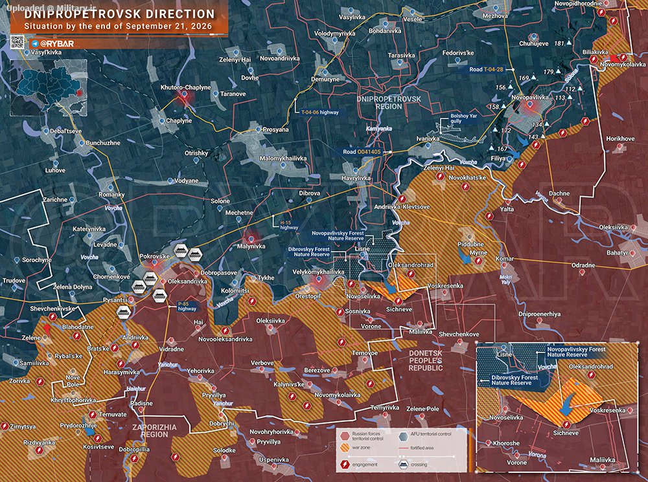Select the "T-04-06 highway" label
648x482 pixels.
pos(320,112)
